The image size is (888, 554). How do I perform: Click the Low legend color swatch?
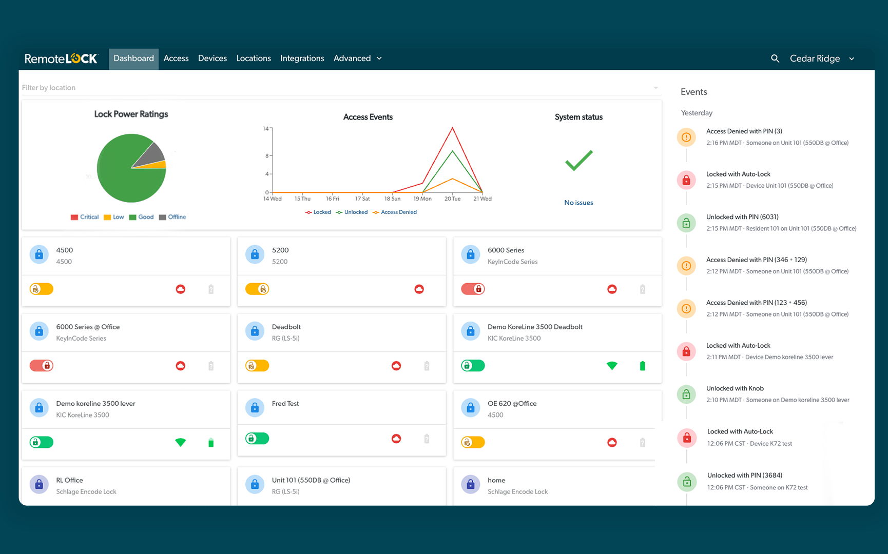click(107, 217)
